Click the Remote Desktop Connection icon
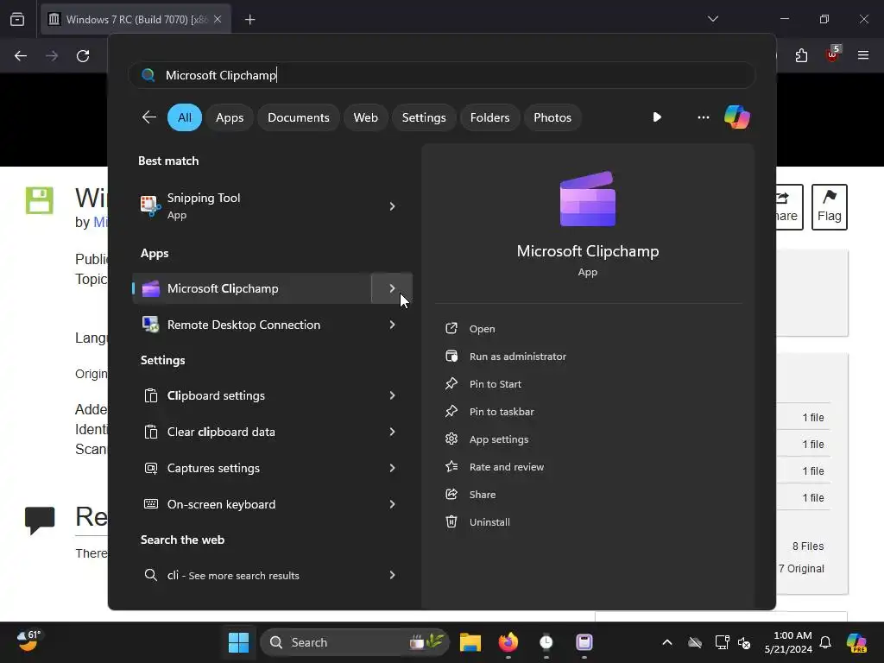This screenshot has width=884, height=663. click(150, 325)
